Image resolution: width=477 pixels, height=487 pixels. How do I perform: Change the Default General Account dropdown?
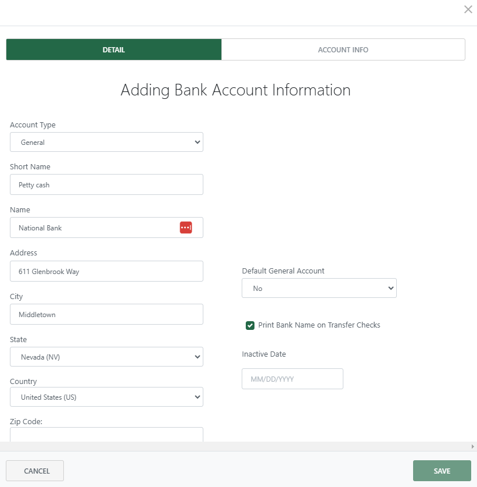click(x=319, y=287)
